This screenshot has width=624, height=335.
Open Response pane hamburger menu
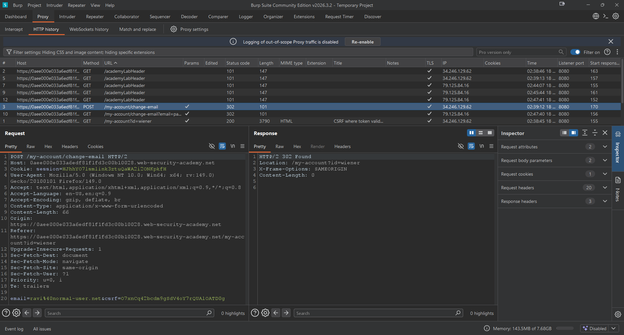(491, 146)
